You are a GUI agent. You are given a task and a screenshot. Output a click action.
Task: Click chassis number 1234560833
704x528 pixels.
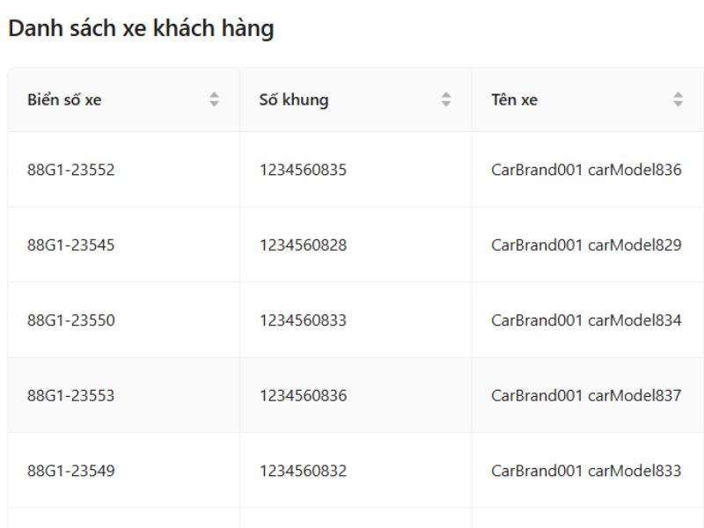pyautogui.click(x=303, y=320)
